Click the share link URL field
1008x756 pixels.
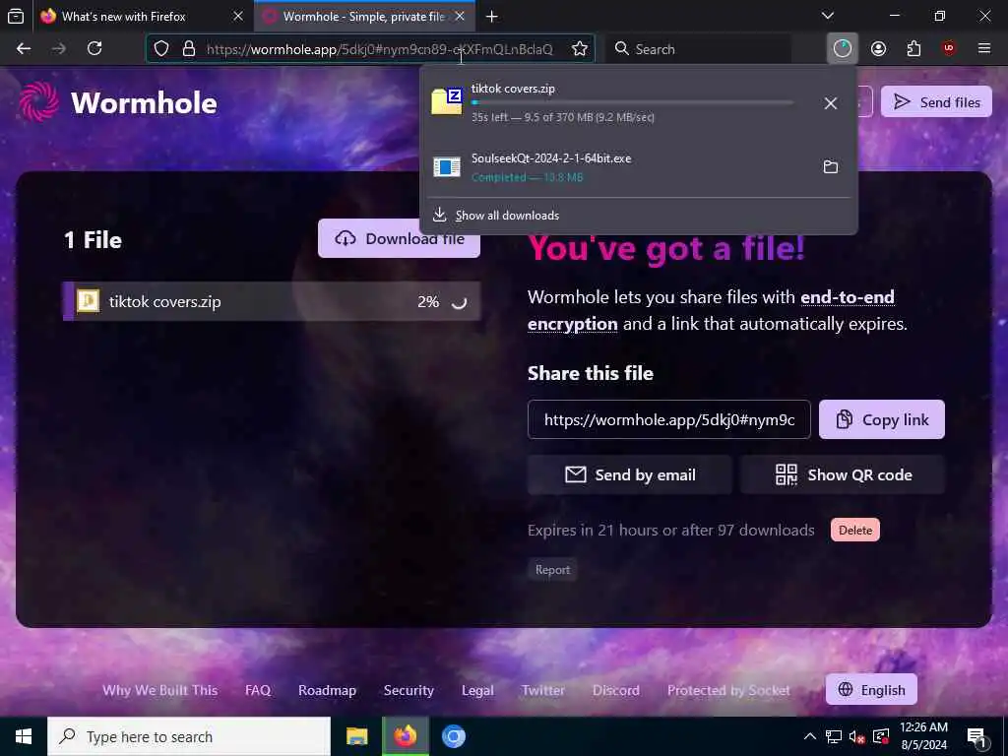(x=669, y=419)
